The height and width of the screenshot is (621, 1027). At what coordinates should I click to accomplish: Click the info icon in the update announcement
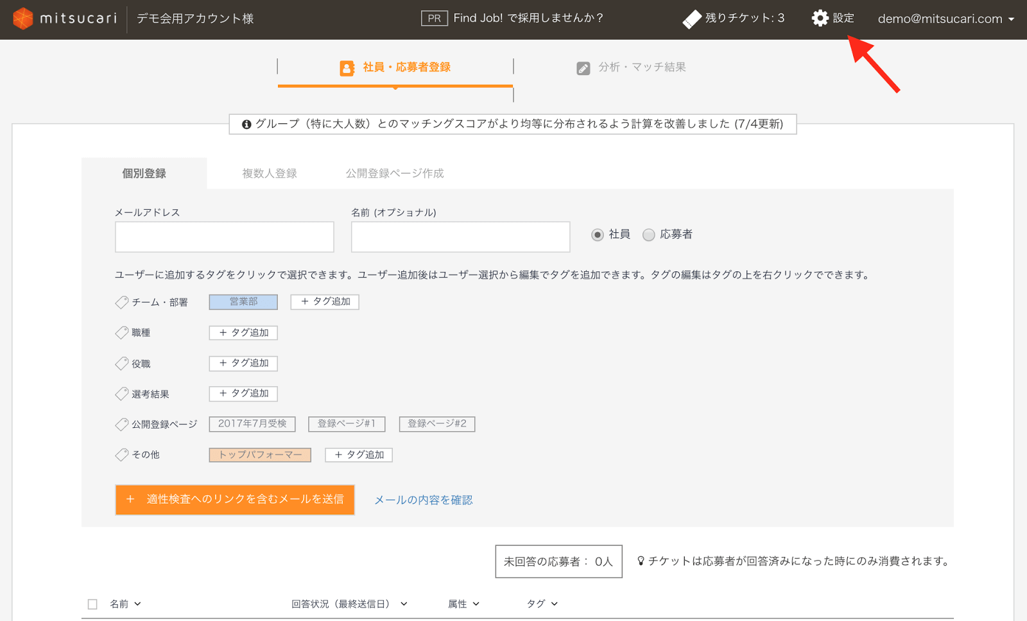(x=247, y=124)
